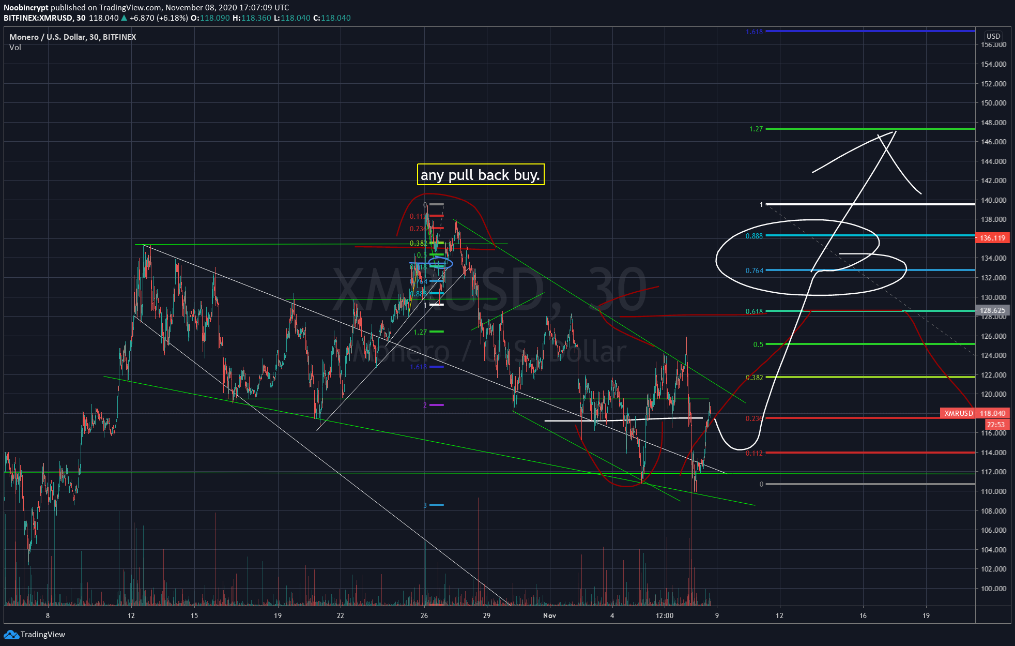This screenshot has height=646, width=1015.
Task: Click the 110.000 price axis tick
Action: pyautogui.click(x=993, y=491)
